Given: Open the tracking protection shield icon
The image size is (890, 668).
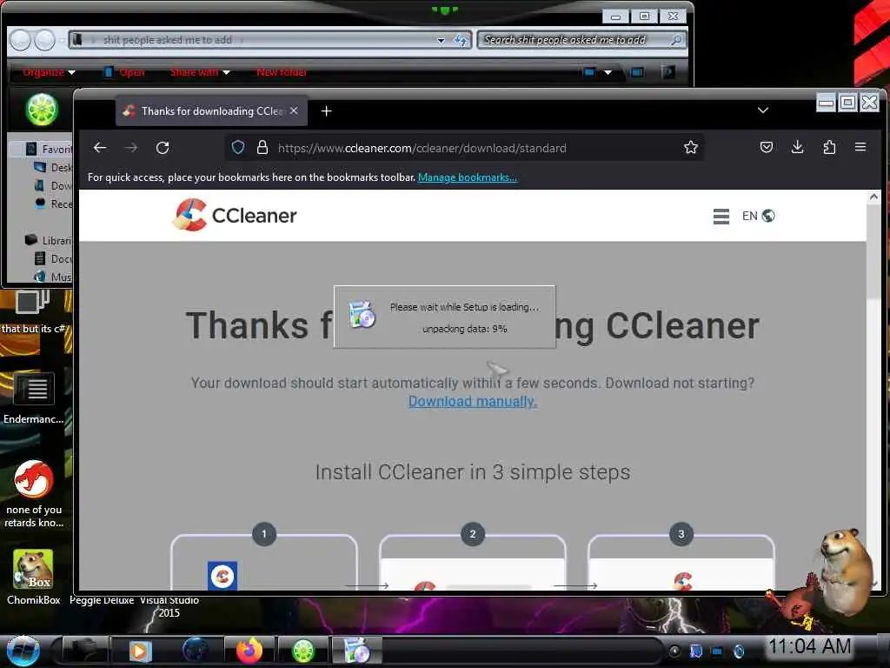Looking at the screenshot, I should 238,148.
